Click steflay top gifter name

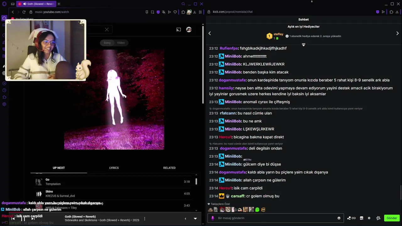[278, 34]
